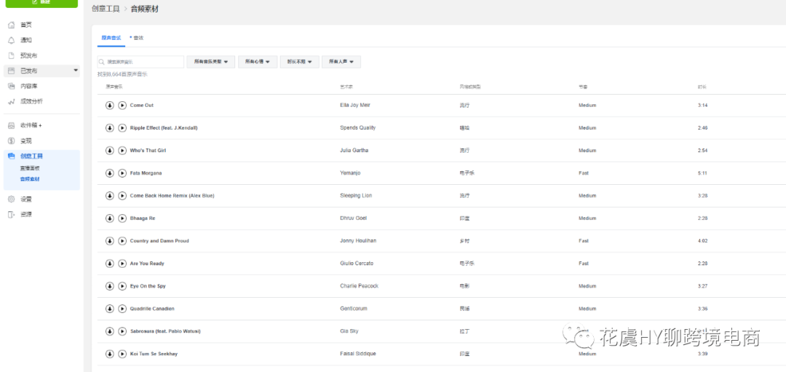Open 成效分析 insights in sidebar
Viewport: 786px width, 372px height.
pos(31,101)
